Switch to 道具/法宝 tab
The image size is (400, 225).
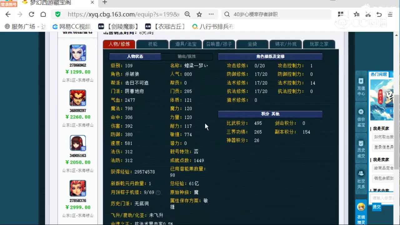click(x=186, y=44)
